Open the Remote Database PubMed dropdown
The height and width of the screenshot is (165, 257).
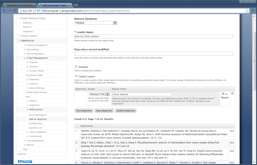[x=96, y=23]
